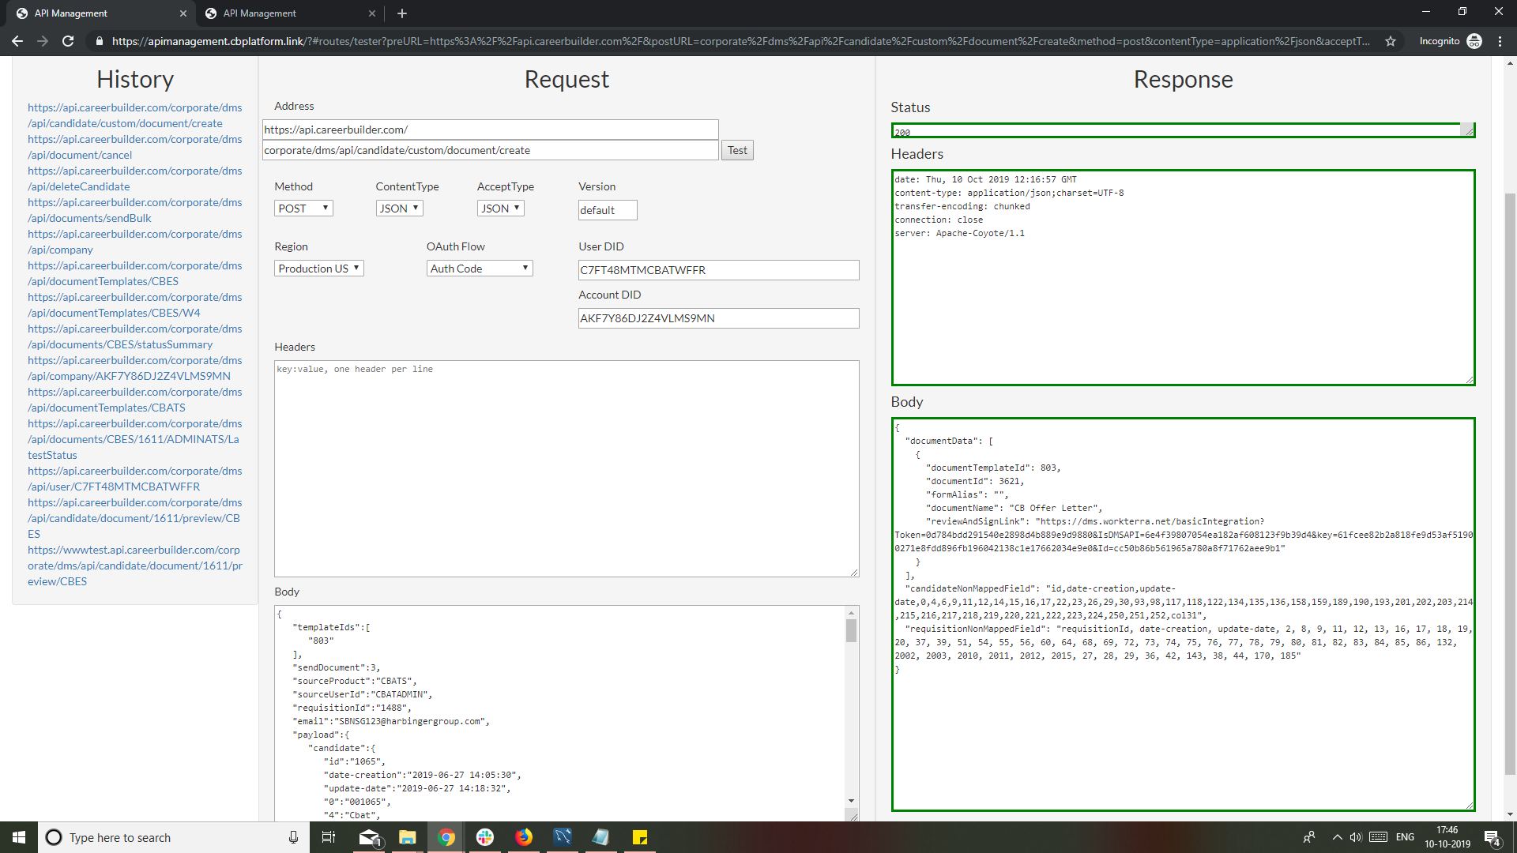Open File Explorer from the taskbar
1517x853 pixels.
[408, 837]
